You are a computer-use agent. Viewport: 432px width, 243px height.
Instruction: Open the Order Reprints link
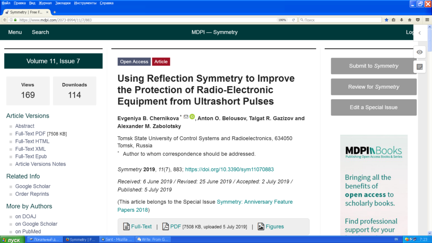[32, 194]
